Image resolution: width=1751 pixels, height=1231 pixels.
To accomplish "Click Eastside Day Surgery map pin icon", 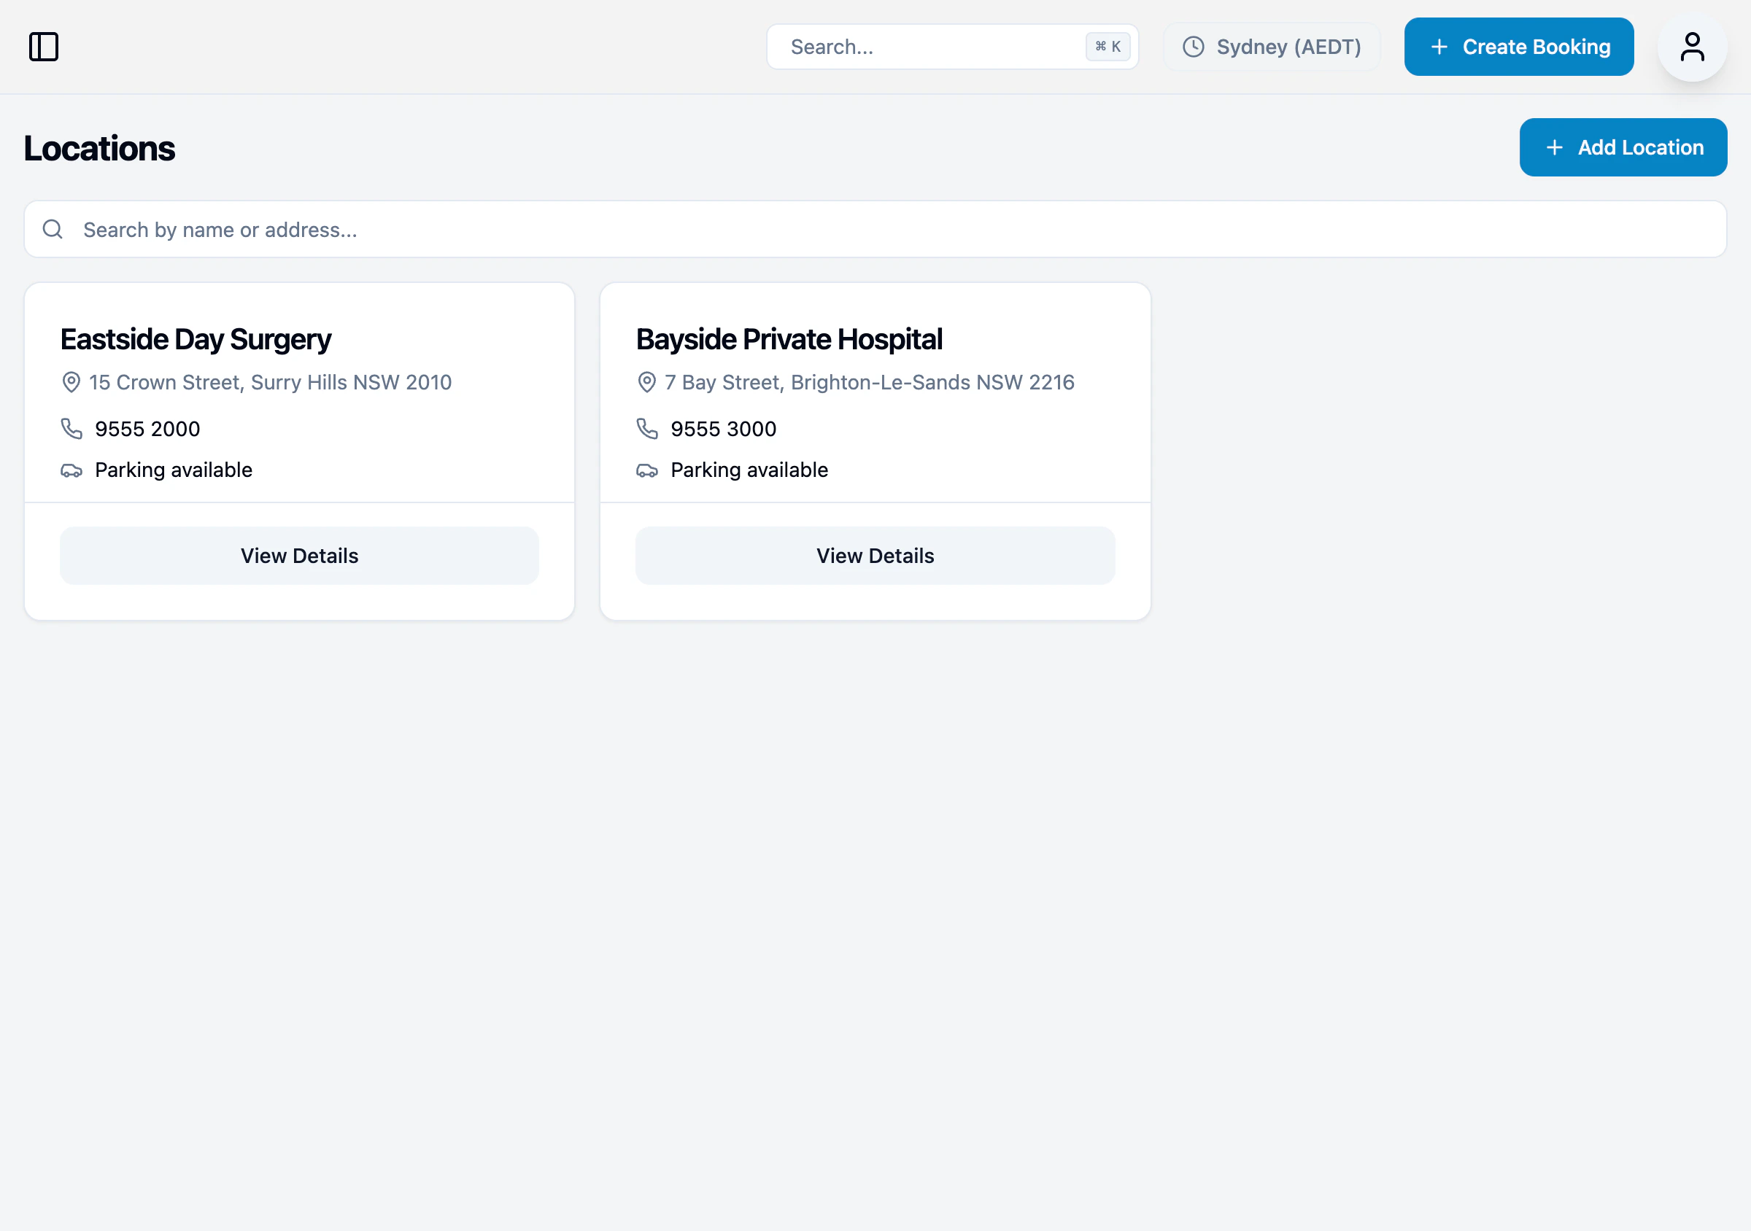I will [71, 382].
